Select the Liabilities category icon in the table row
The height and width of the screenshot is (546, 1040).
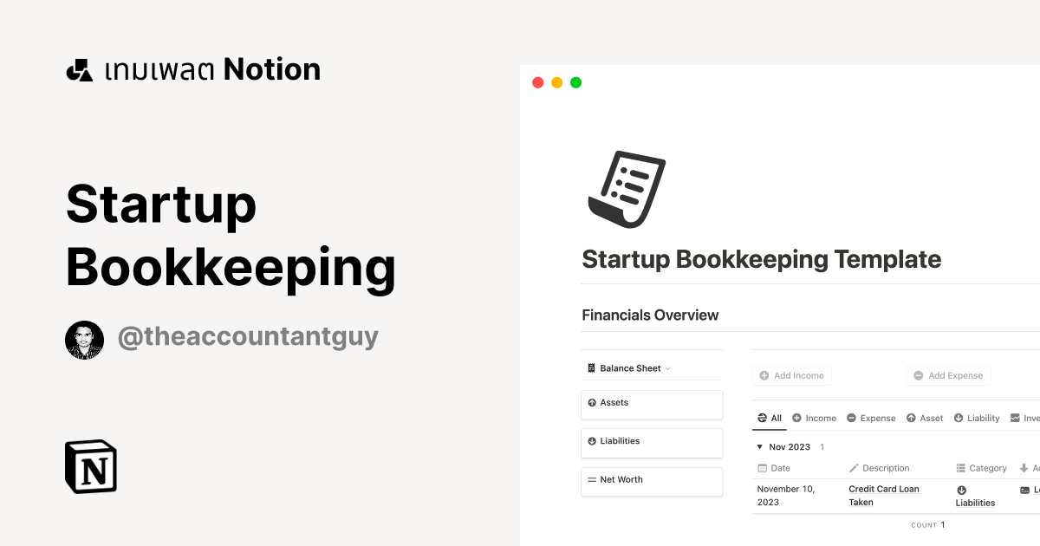point(960,490)
